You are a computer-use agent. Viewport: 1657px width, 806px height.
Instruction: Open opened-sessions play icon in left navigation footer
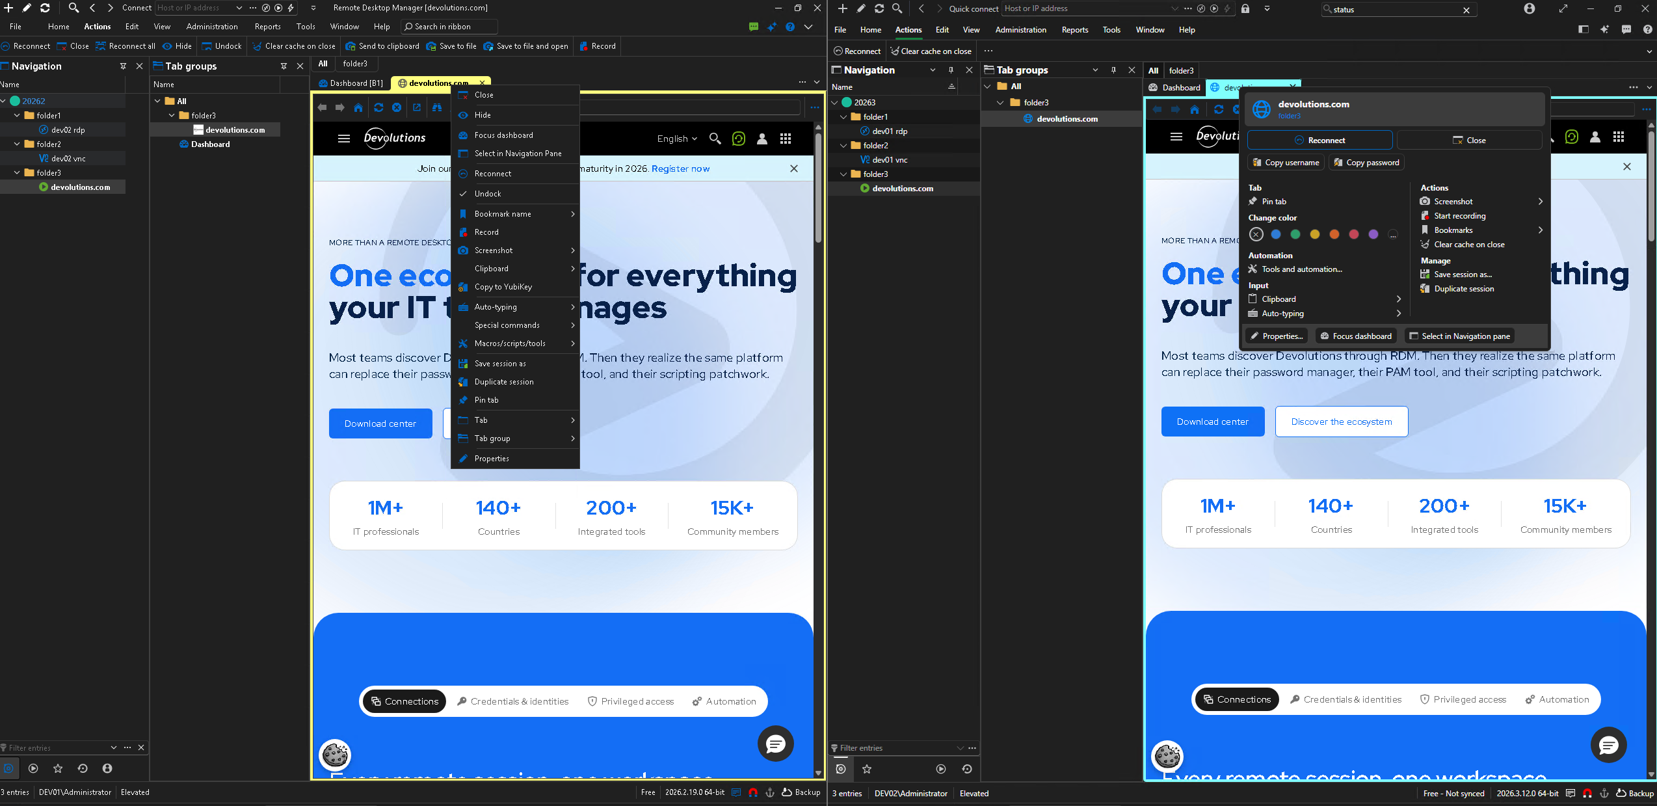point(33,768)
